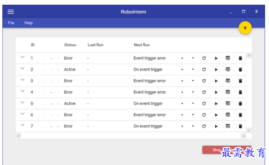This screenshot has height=165, width=269.
Task: Move task 1 down
Action: [x=193, y=58]
